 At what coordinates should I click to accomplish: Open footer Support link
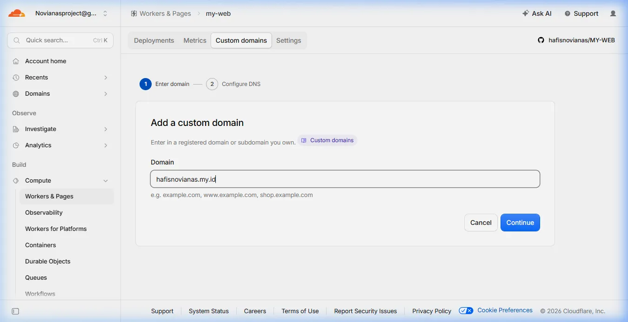162,311
